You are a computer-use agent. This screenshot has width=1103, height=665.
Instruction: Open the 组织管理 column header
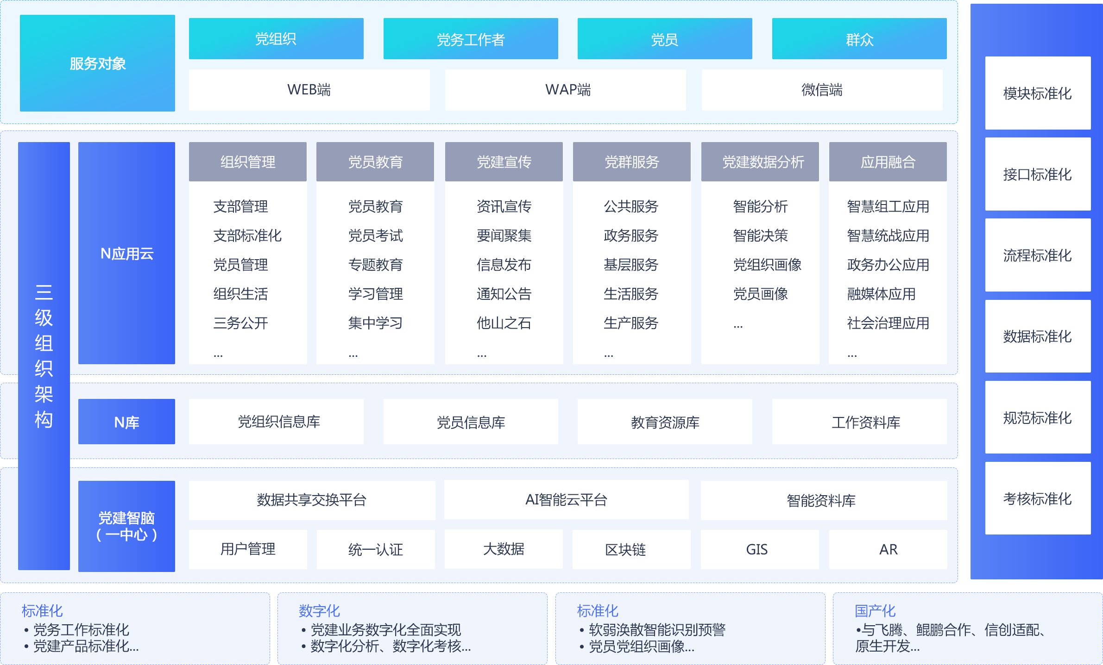click(x=248, y=162)
